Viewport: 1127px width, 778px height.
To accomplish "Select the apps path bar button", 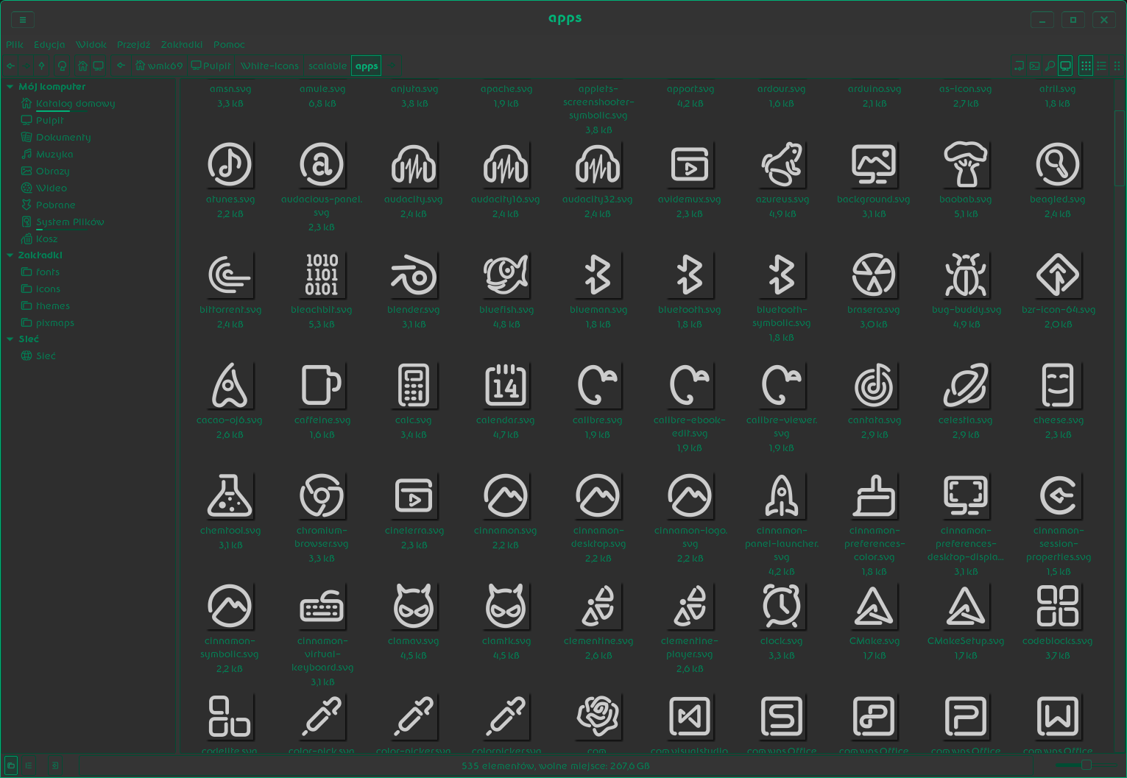I will point(367,66).
